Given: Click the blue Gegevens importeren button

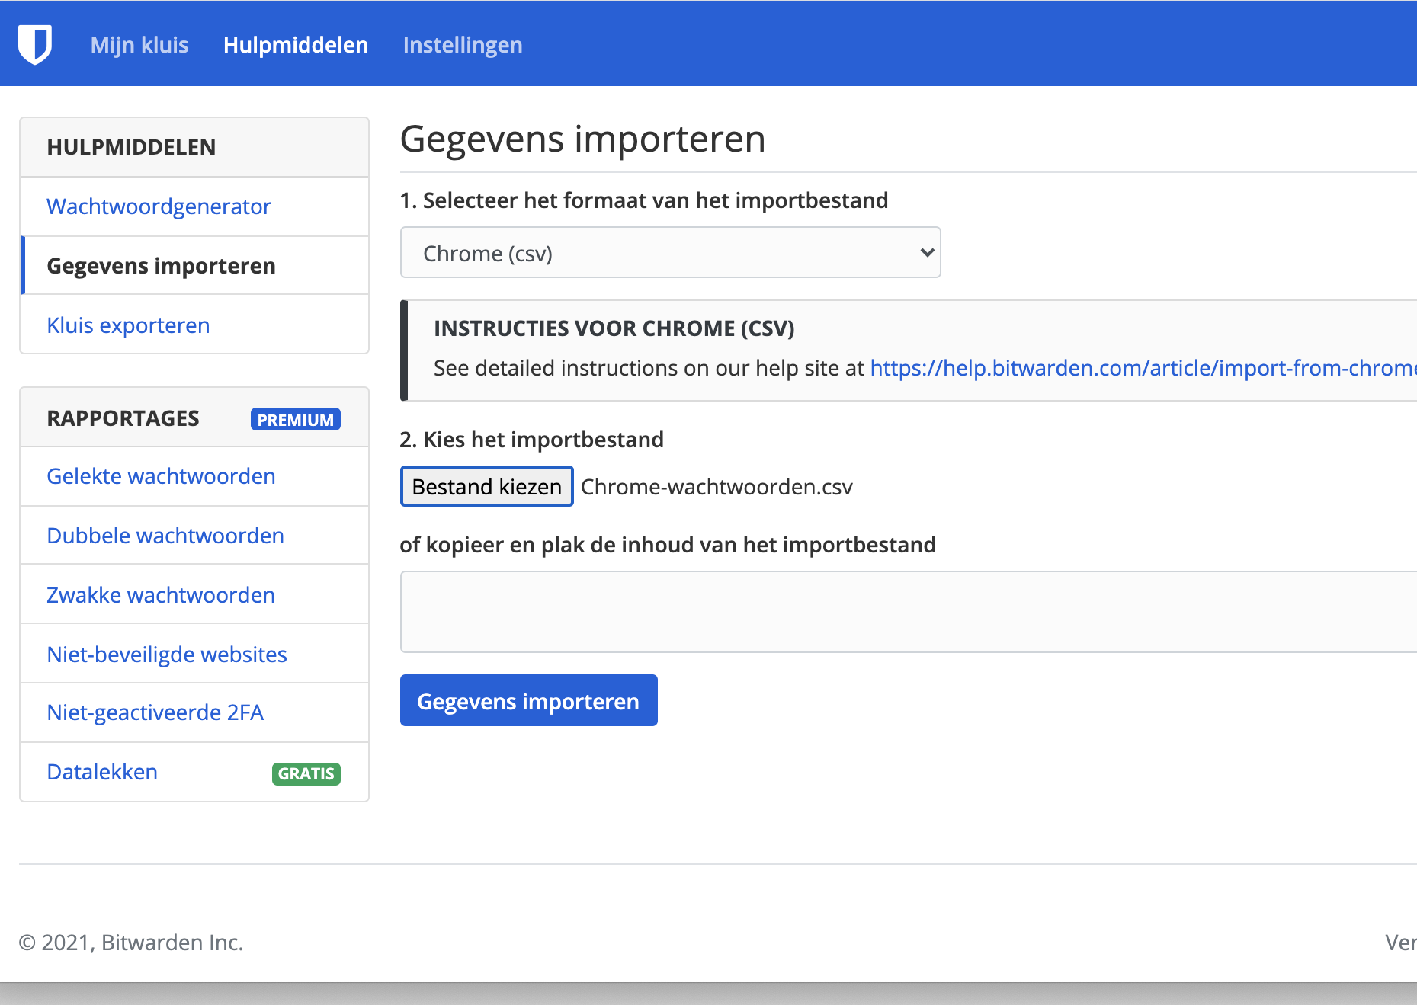Looking at the screenshot, I should tap(529, 700).
